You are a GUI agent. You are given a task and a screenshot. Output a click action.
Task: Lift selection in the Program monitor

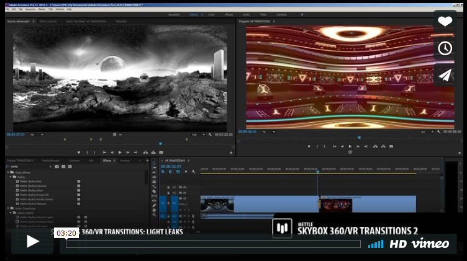tap(375, 146)
